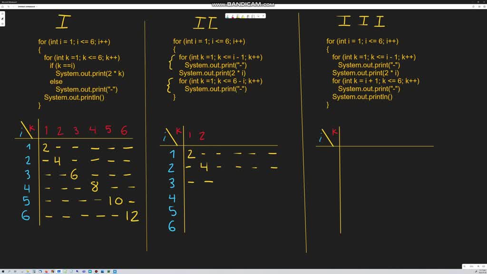Click the undo arrow on the drawing toolbar
487x274 pixels.
click(258, 16)
